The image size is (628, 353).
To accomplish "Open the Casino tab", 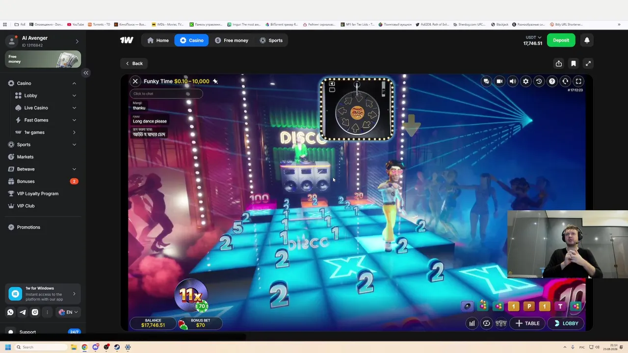I will (191, 40).
